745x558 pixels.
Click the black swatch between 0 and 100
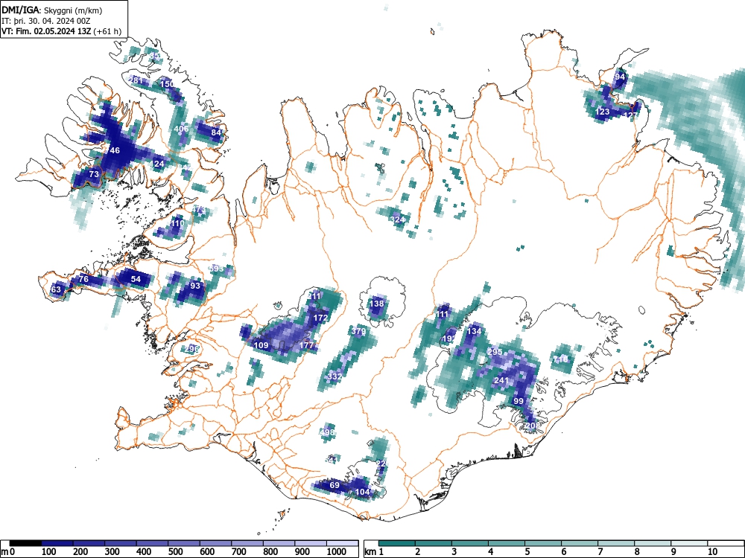pyautogui.click(x=25, y=543)
